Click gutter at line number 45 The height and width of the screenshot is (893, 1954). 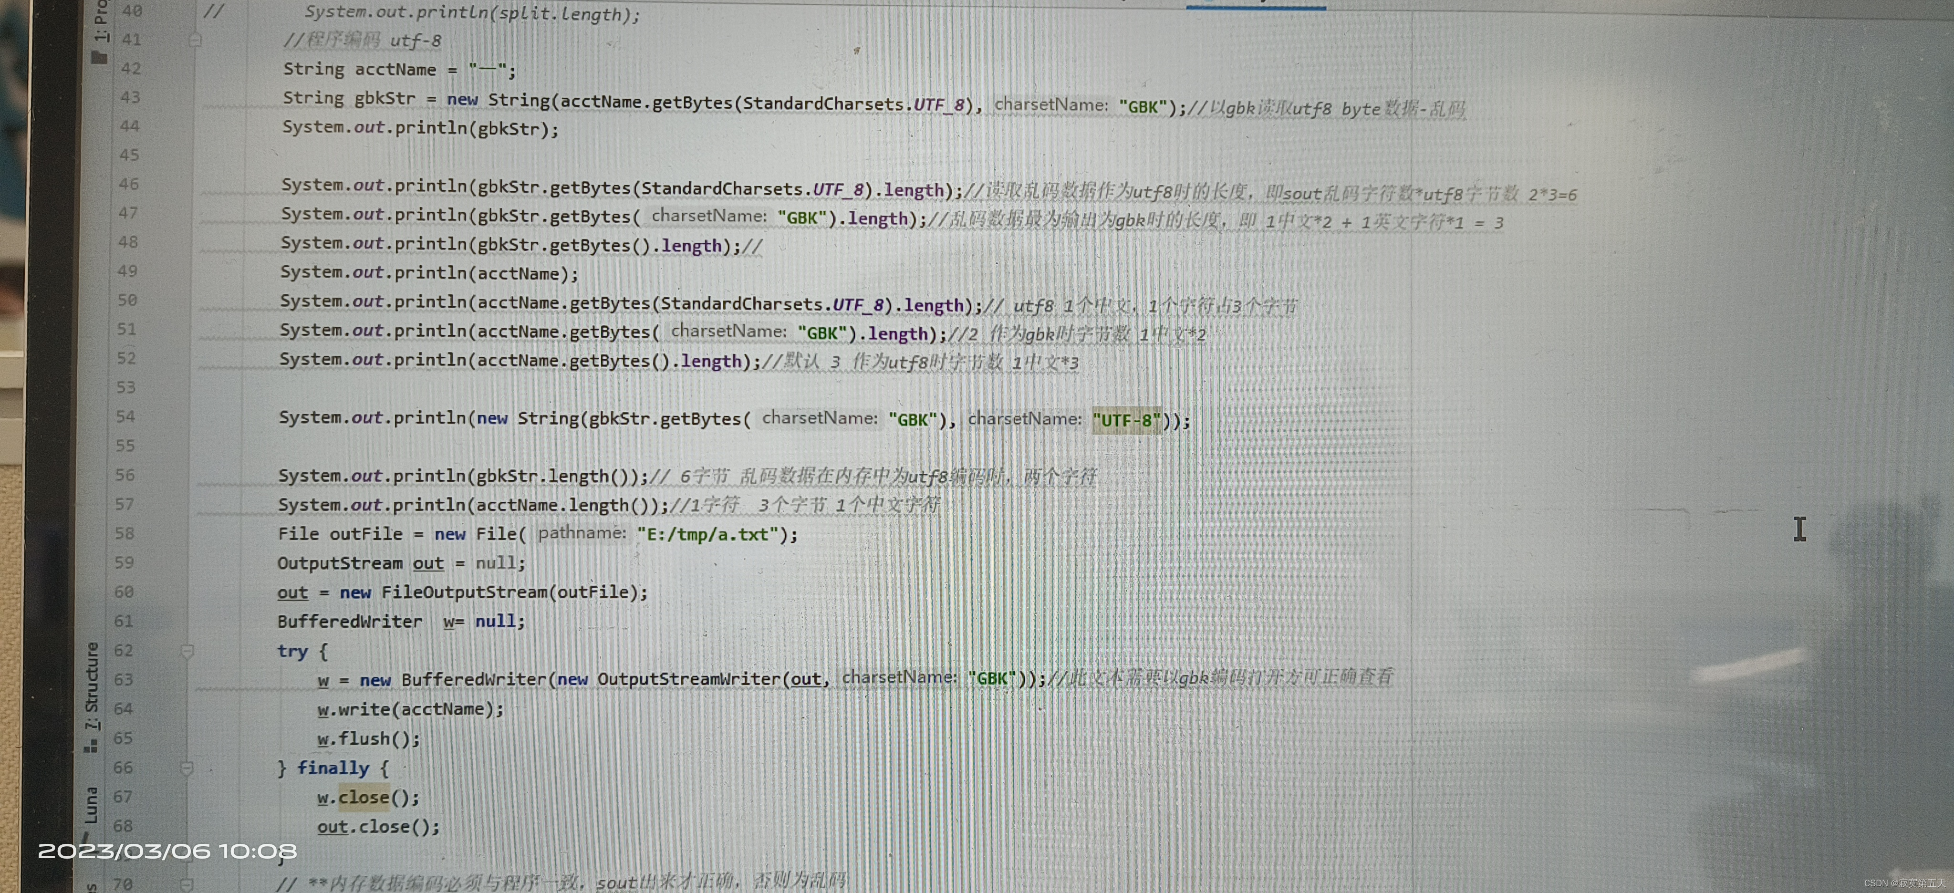point(130,155)
